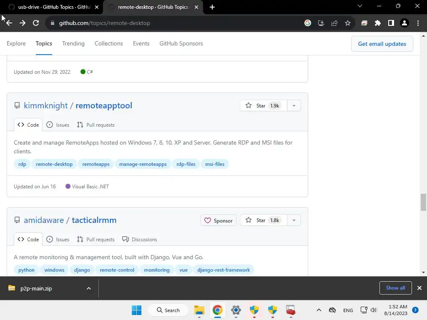Click the rdp-files topic tag
427x320 pixels.
pos(186,164)
